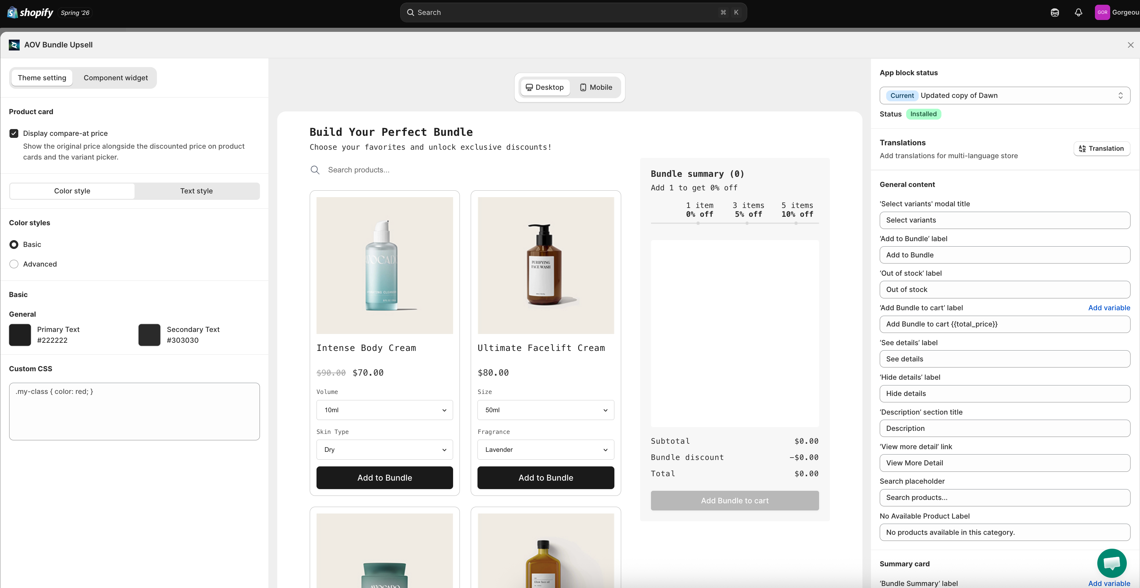Select the Basic color style radio
Screen dimensions: 1140x588
pyautogui.click(x=14, y=244)
